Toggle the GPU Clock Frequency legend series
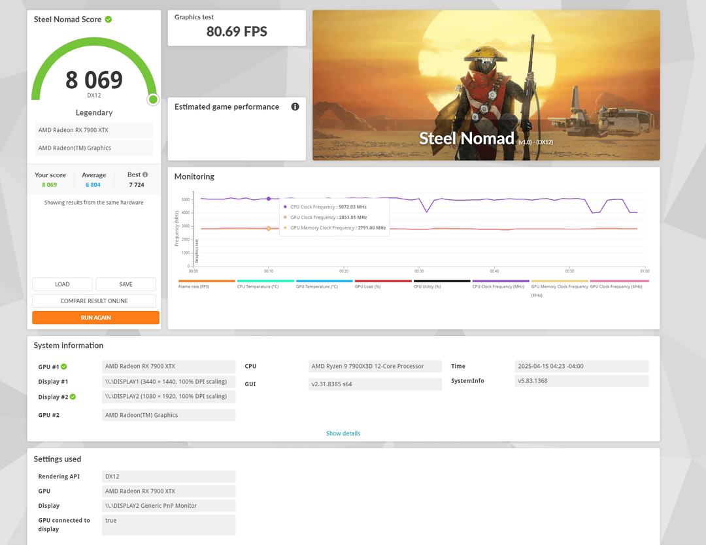The height and width of the screenshot is (545, 706). click(x=618, y=284)
